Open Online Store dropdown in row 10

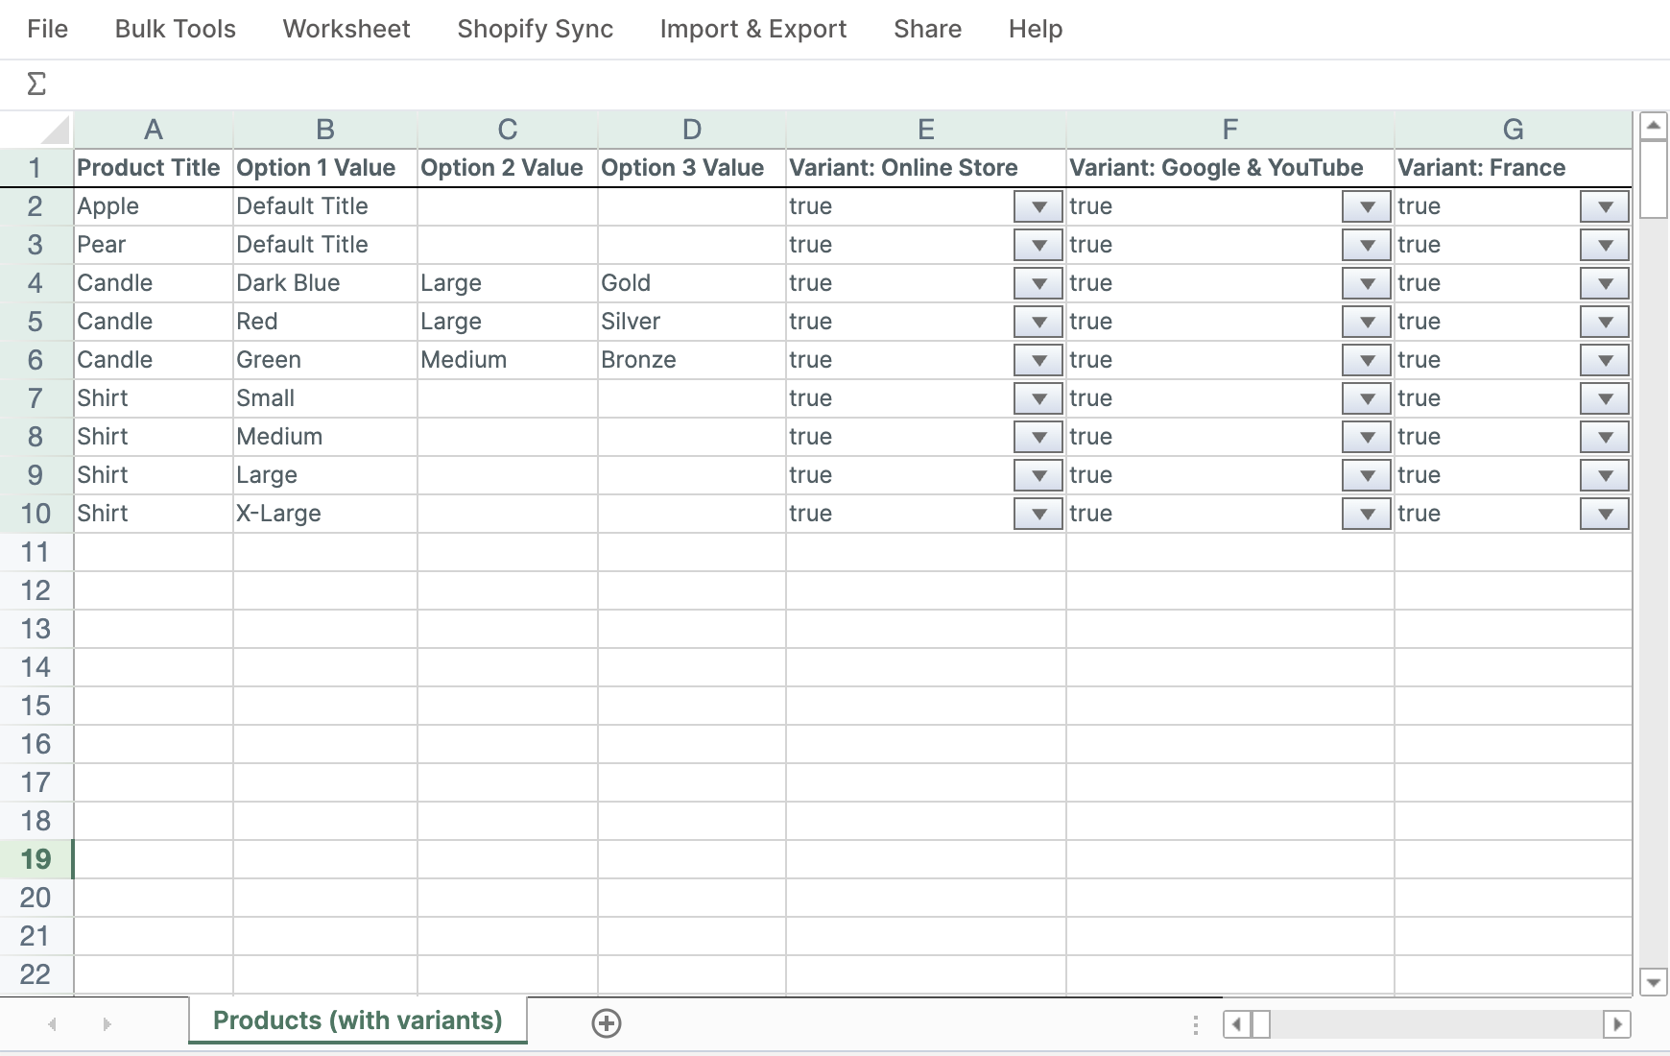(1038, 514)
